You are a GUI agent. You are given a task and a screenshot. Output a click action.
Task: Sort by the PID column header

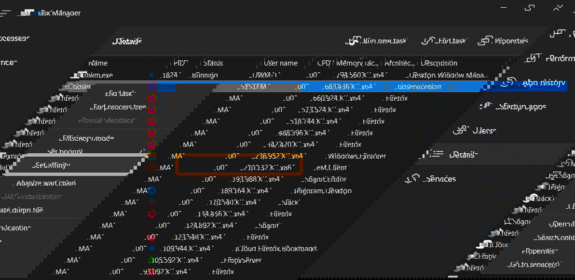pyautogui.click(x=181, y=63)
